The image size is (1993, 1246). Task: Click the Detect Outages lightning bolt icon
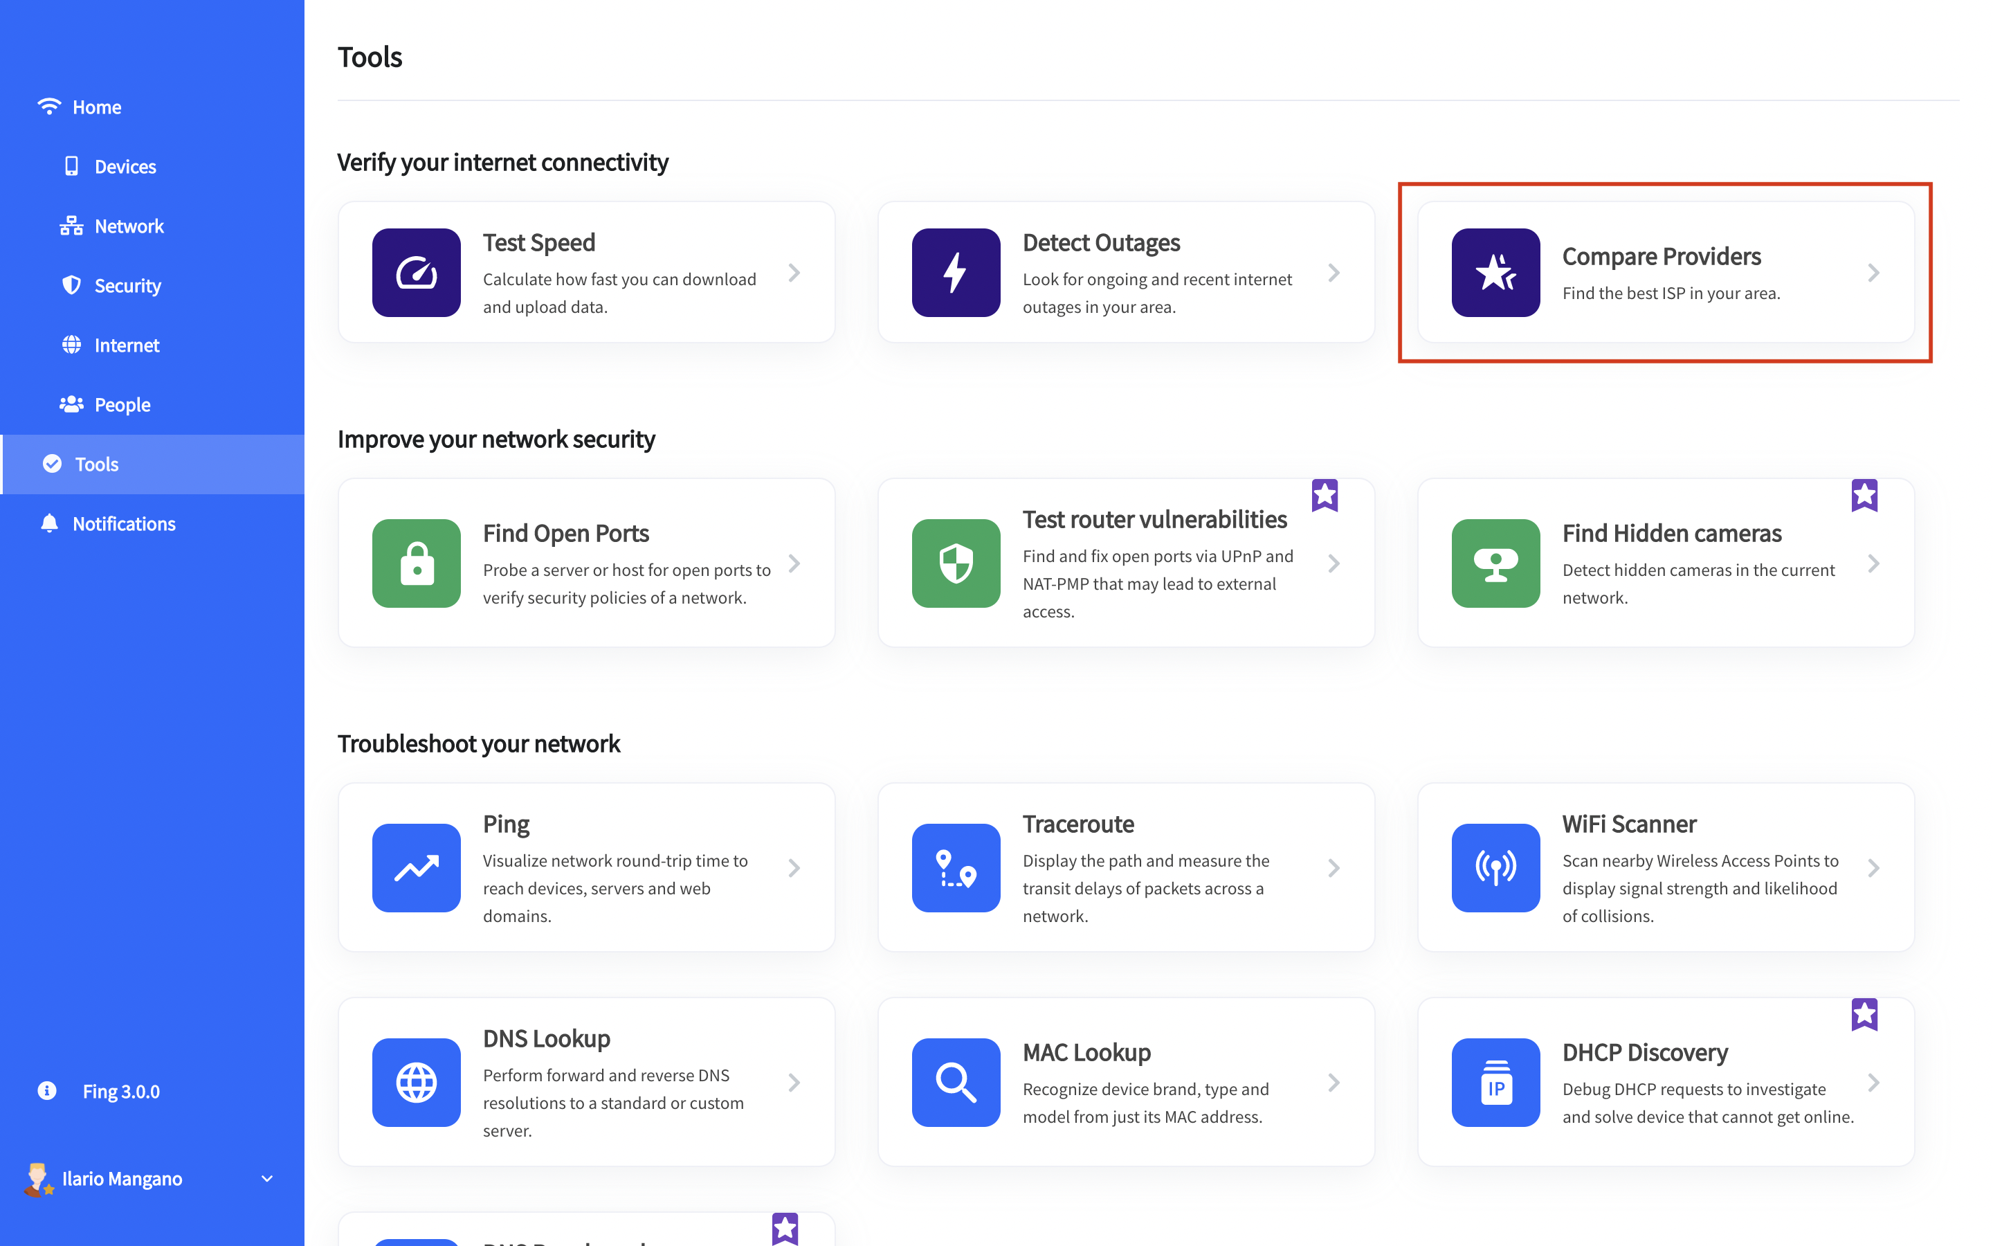(955, 273)
